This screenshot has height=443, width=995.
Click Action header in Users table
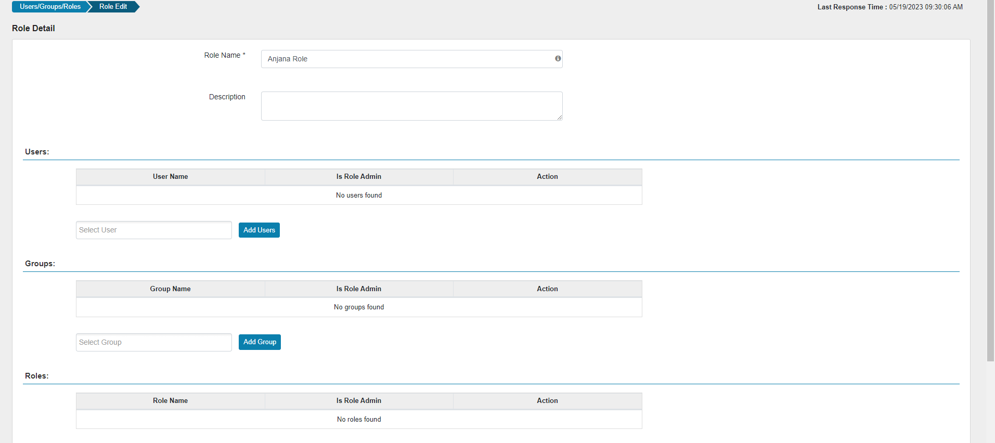click(x=547, y=177)
